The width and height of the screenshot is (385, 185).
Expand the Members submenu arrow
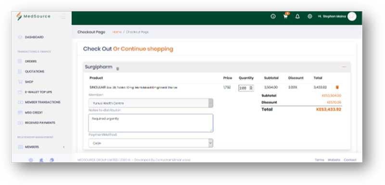64,147
